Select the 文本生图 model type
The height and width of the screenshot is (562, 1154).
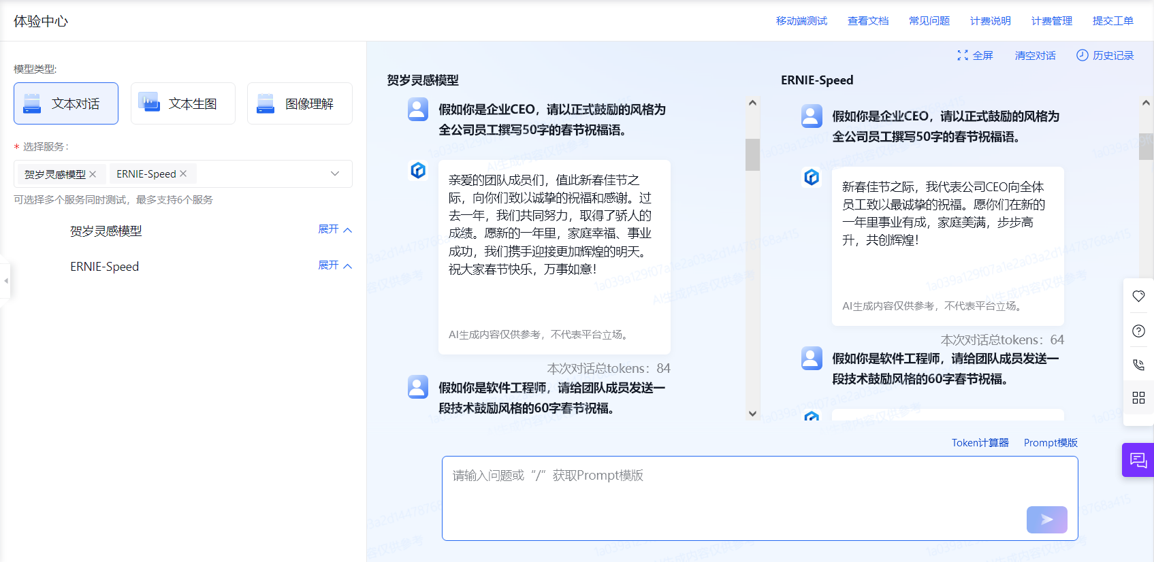183,103
